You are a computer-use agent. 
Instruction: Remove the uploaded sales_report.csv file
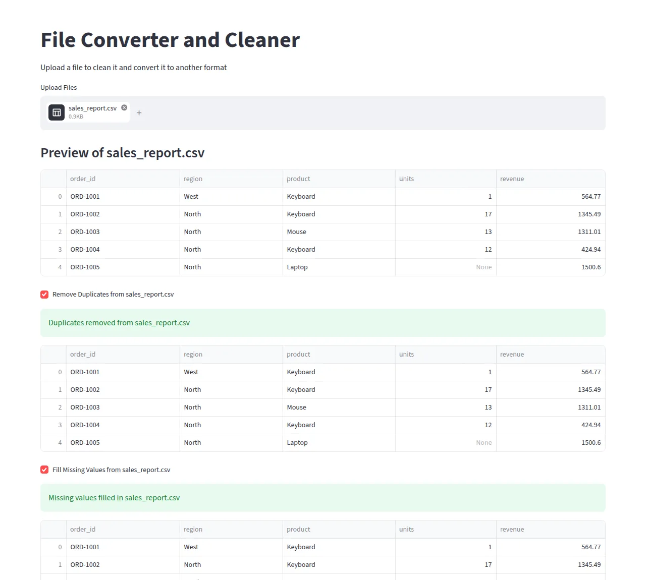coord(124,107)
